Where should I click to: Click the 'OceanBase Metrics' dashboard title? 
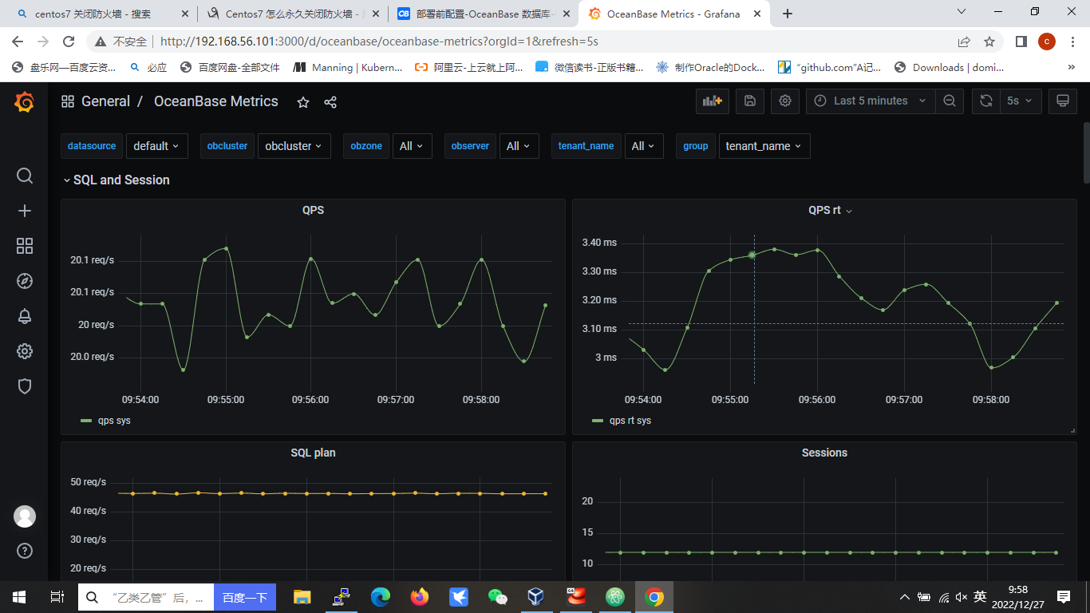click(x=216, y=101)
